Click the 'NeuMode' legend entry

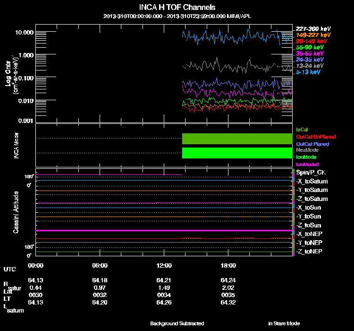307,150
